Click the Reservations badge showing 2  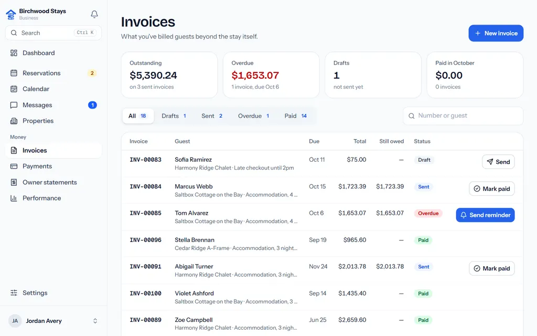[x=92, y=73]
